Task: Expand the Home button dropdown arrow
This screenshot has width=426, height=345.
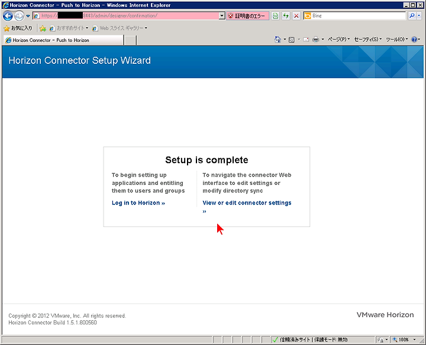Action: 285,40
